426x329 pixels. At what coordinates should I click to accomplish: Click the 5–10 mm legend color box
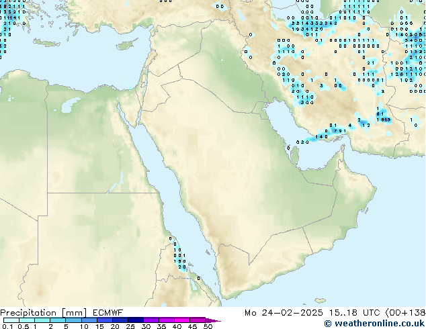pyautogui.click(x=73, y=320)
